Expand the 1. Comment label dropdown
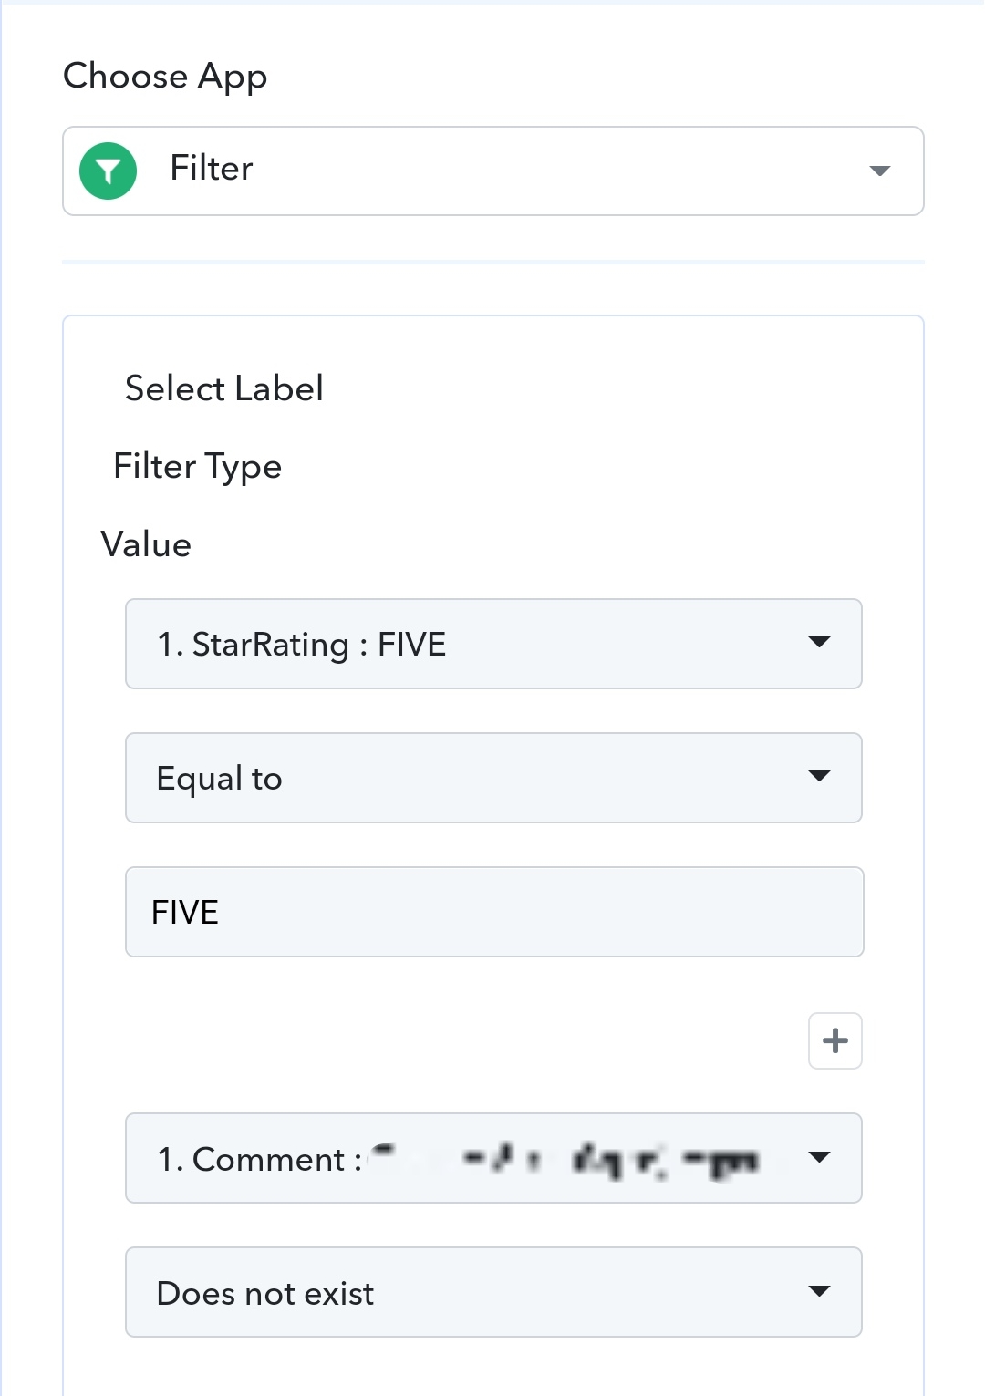 click(493, 1158)
